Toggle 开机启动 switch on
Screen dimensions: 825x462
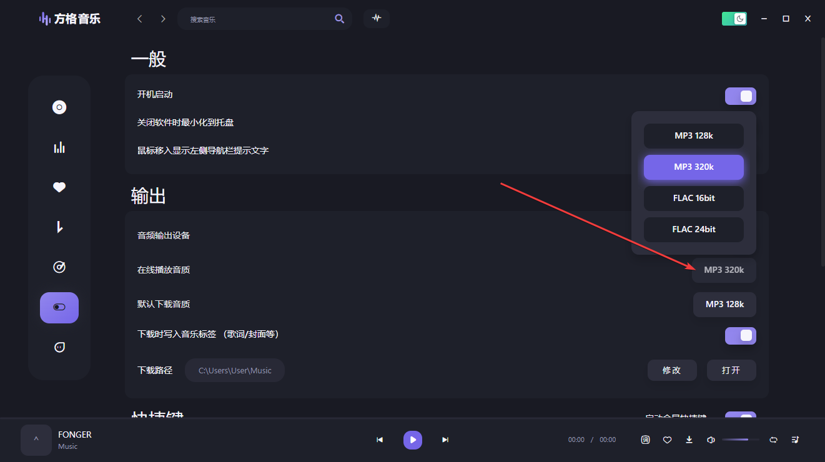pyautogui.click(x=740, y=96)
